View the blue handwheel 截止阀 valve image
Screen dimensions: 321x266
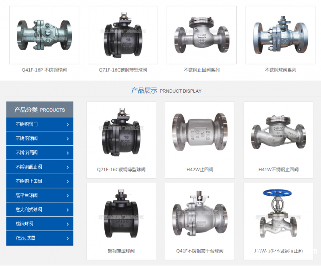coord(278,215)
